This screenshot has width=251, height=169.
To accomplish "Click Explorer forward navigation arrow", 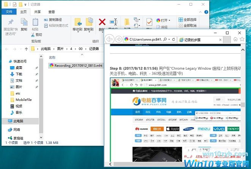I will pyautogui.click(x=14, y=49).
